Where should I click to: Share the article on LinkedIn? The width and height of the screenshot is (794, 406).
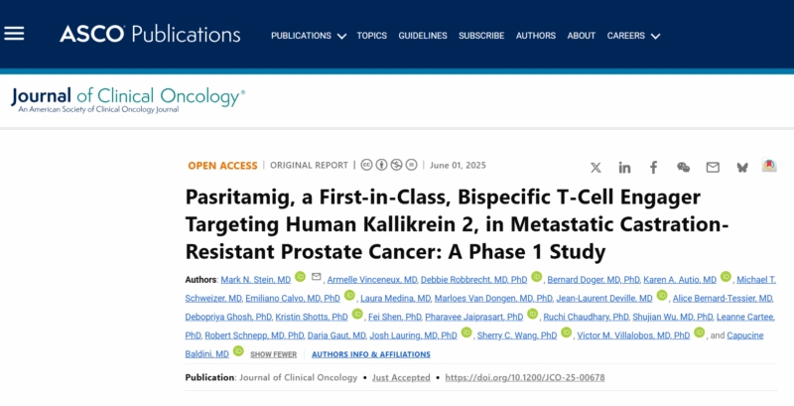624,168
